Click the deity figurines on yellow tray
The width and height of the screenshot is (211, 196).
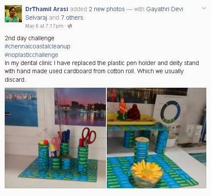pyautogui.click(x=129, y=110)
